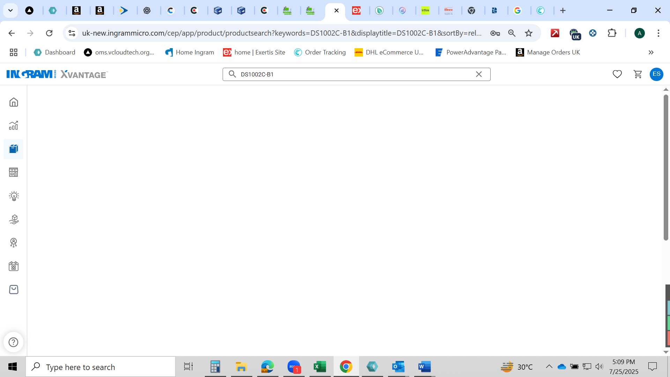This screenshot has height=377, width=670.
Task: Clear the DS1002C-B1 search text
Action: [479, 74]
